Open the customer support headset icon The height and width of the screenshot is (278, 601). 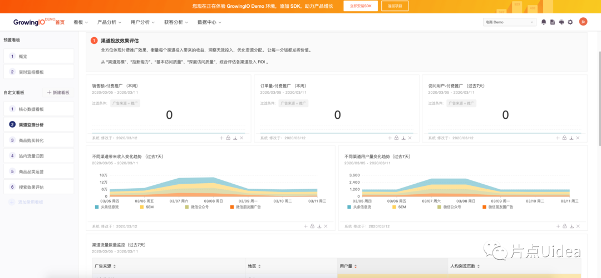[561, 22]
